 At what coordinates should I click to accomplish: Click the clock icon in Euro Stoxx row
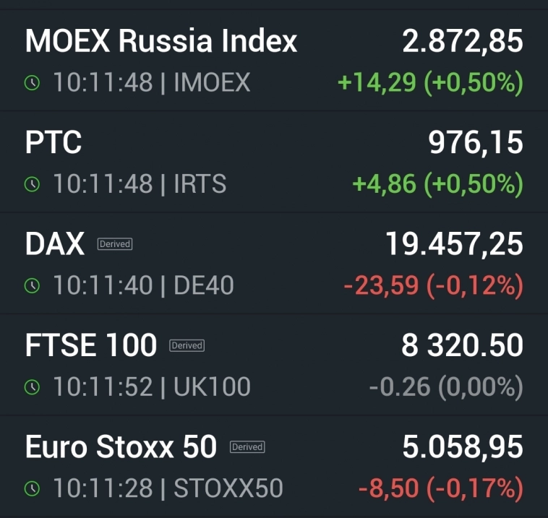pyautogui.click(x=32, y=489)
